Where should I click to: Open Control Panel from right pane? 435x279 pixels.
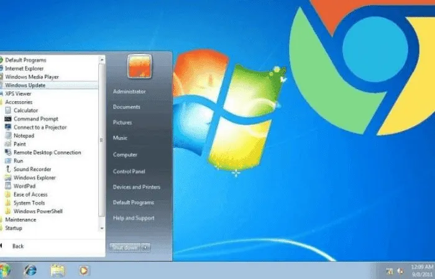129,171
